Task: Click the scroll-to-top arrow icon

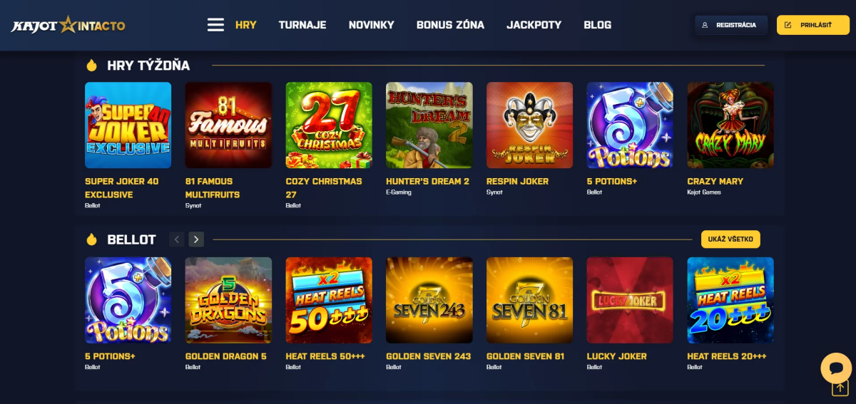Action: [x=839, y=388]
